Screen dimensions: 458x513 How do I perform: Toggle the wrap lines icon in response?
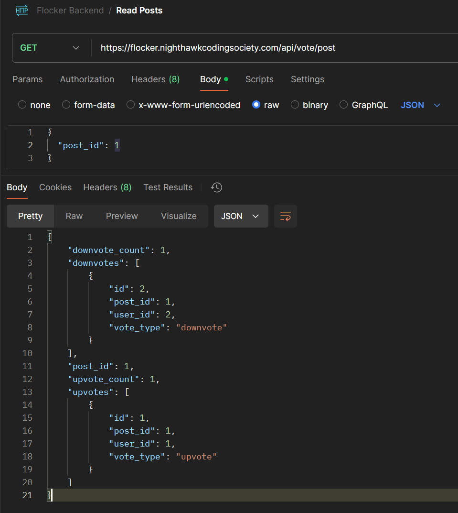(286, 216)
